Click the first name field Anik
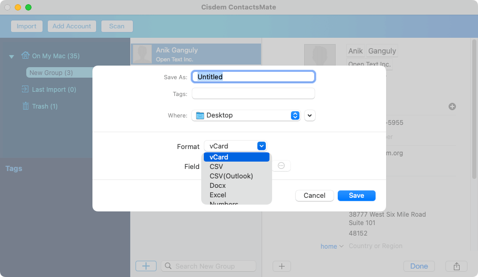The height and width of the screenshot is (277, 478). click(x=356, y=51)
